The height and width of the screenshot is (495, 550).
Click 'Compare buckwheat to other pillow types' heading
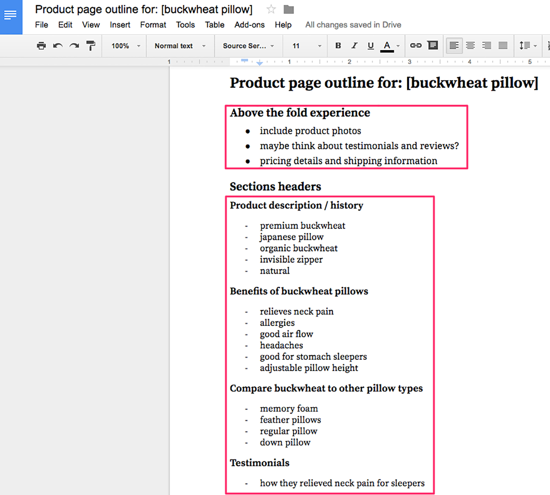[x=326, y=388]
